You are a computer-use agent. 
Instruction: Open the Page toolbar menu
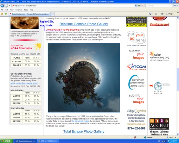click(170, 14)
